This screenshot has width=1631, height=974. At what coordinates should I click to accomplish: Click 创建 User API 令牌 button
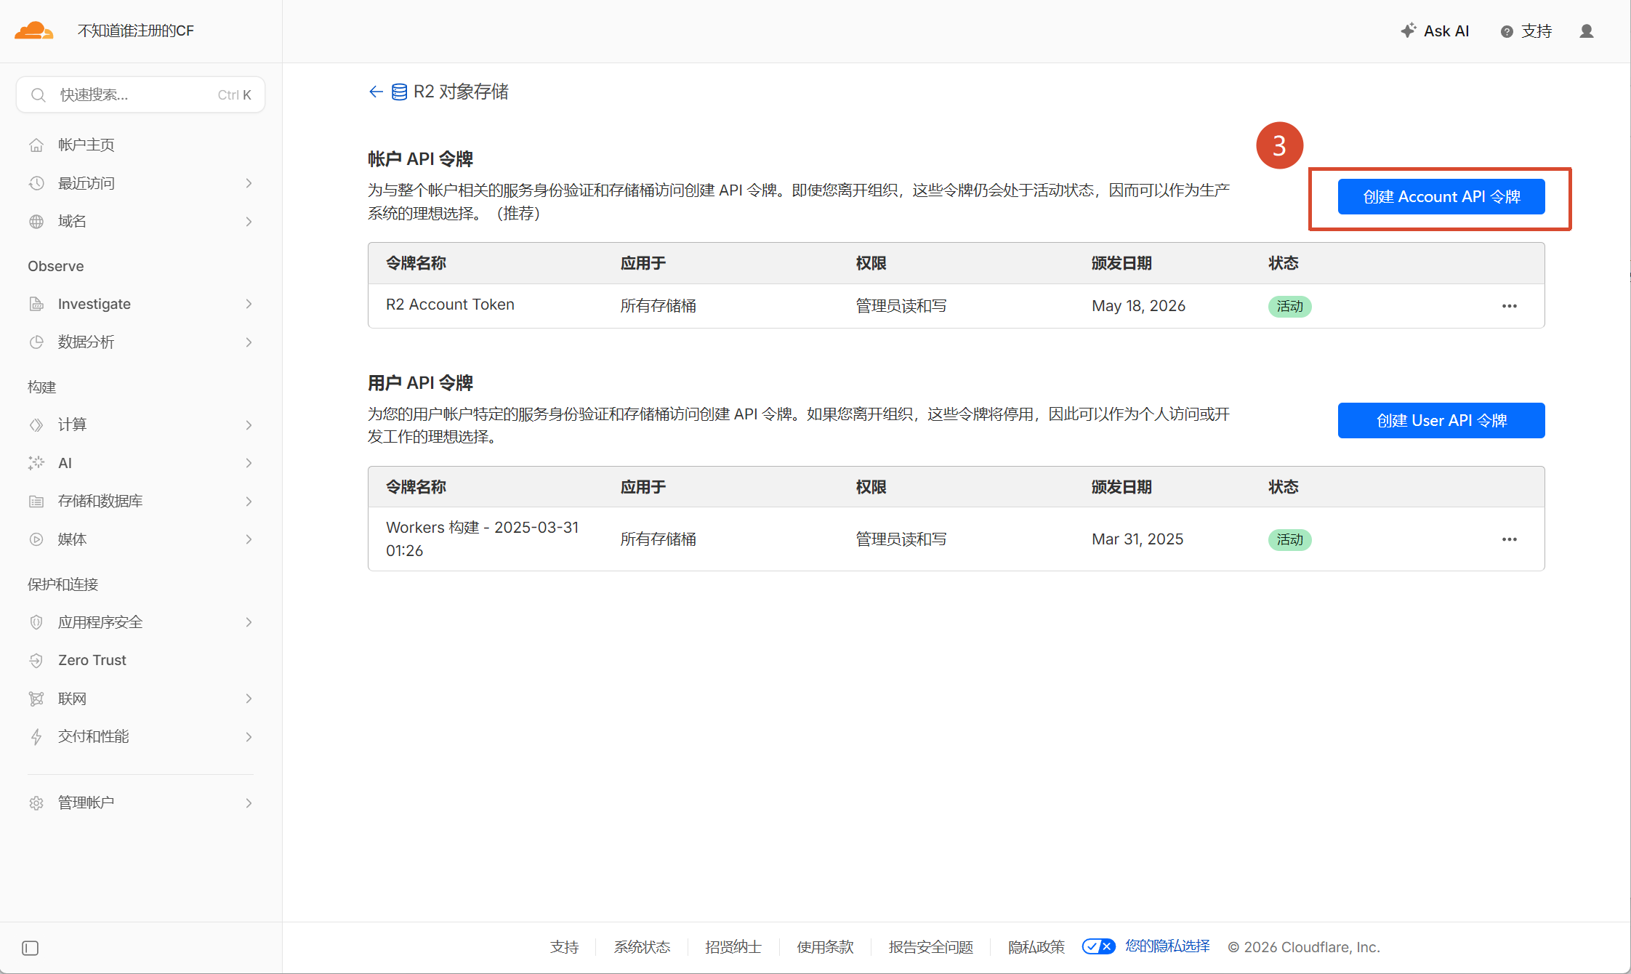[1441, 421]
